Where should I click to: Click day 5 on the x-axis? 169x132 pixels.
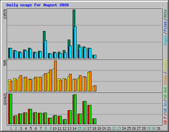click(x=31, y=128)
